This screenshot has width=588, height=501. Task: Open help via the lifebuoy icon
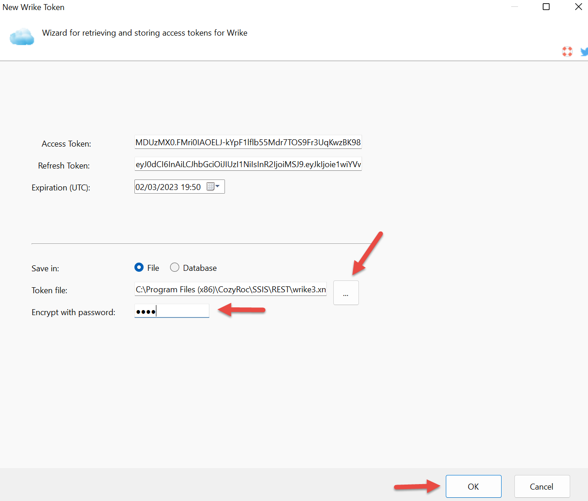(567, 52)
